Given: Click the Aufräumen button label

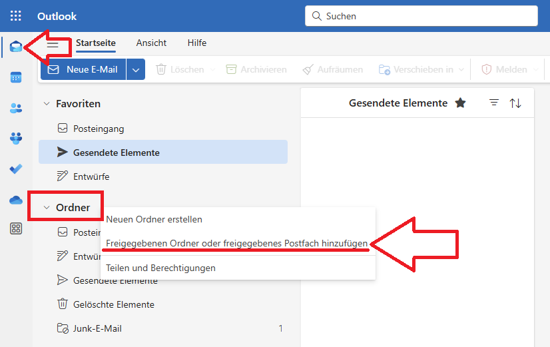Looking at the screenshot, I should (x=340, y=69).
